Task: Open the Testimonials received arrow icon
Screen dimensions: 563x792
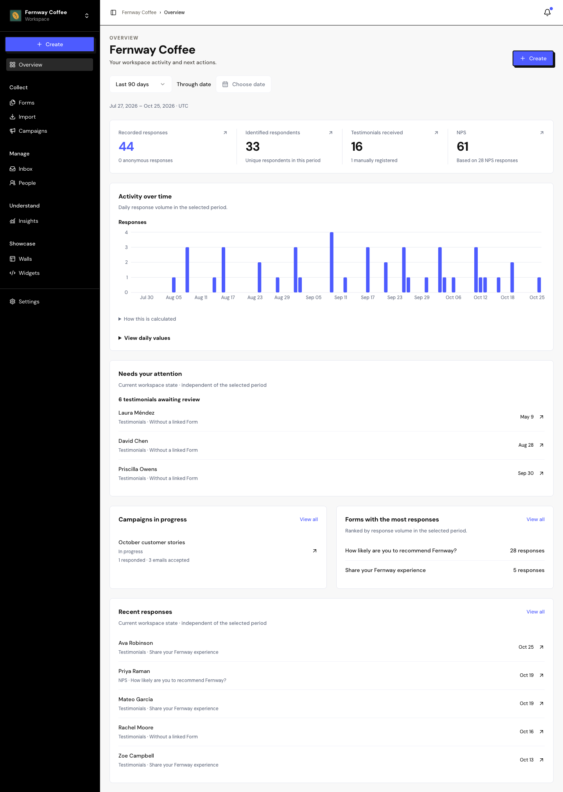Action: 436,133
